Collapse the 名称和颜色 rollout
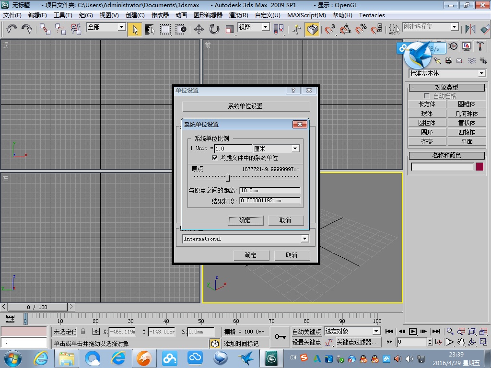Image resolution: width=491 pixels, height=368 pixels. pos(447,156)
